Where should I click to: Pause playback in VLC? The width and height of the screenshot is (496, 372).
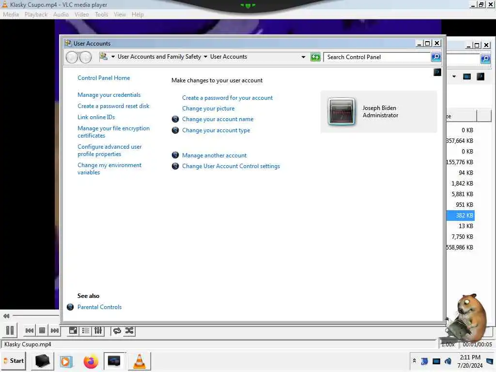[x=10, y=330]
